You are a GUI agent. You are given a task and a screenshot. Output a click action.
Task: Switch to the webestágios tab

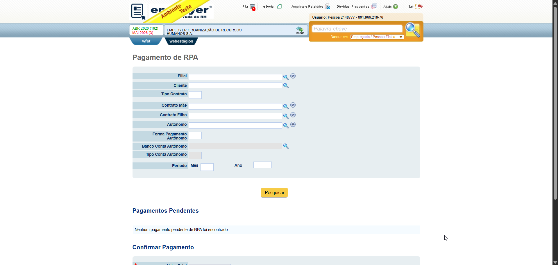click(181, 41)
